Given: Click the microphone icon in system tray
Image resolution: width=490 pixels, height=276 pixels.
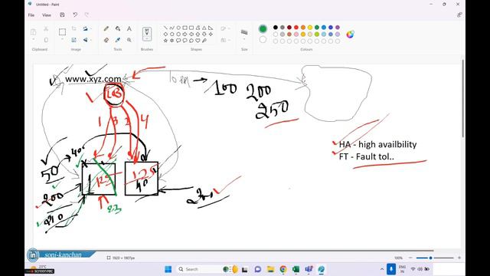Looking at the screenshot, I should pos(391,269).
